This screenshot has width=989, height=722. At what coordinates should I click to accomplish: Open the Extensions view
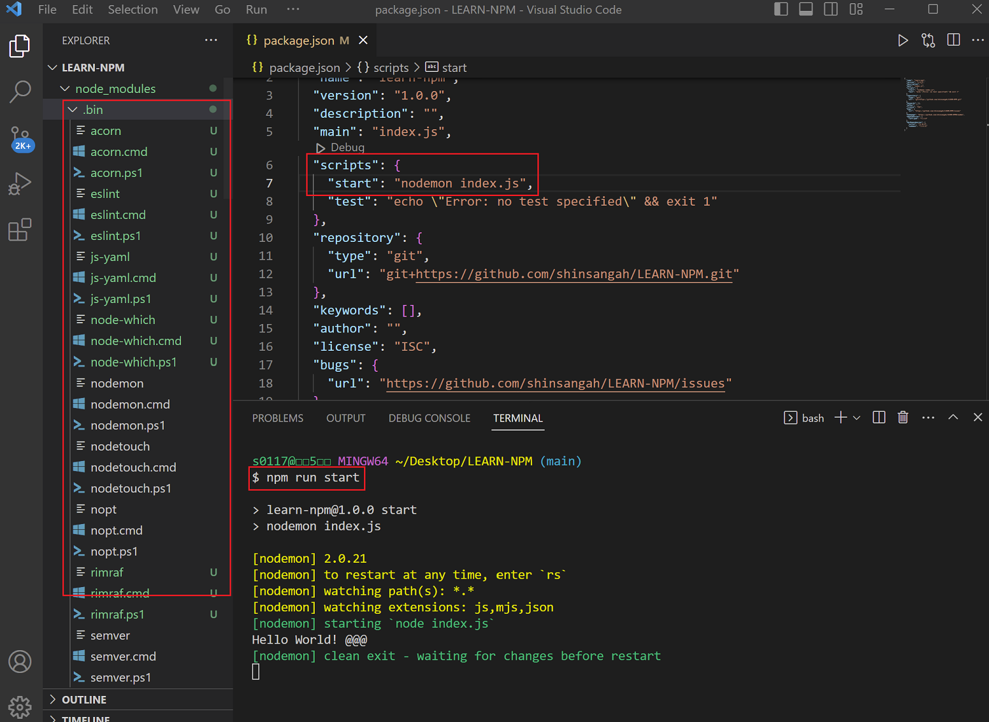click(x=20, y=230)
